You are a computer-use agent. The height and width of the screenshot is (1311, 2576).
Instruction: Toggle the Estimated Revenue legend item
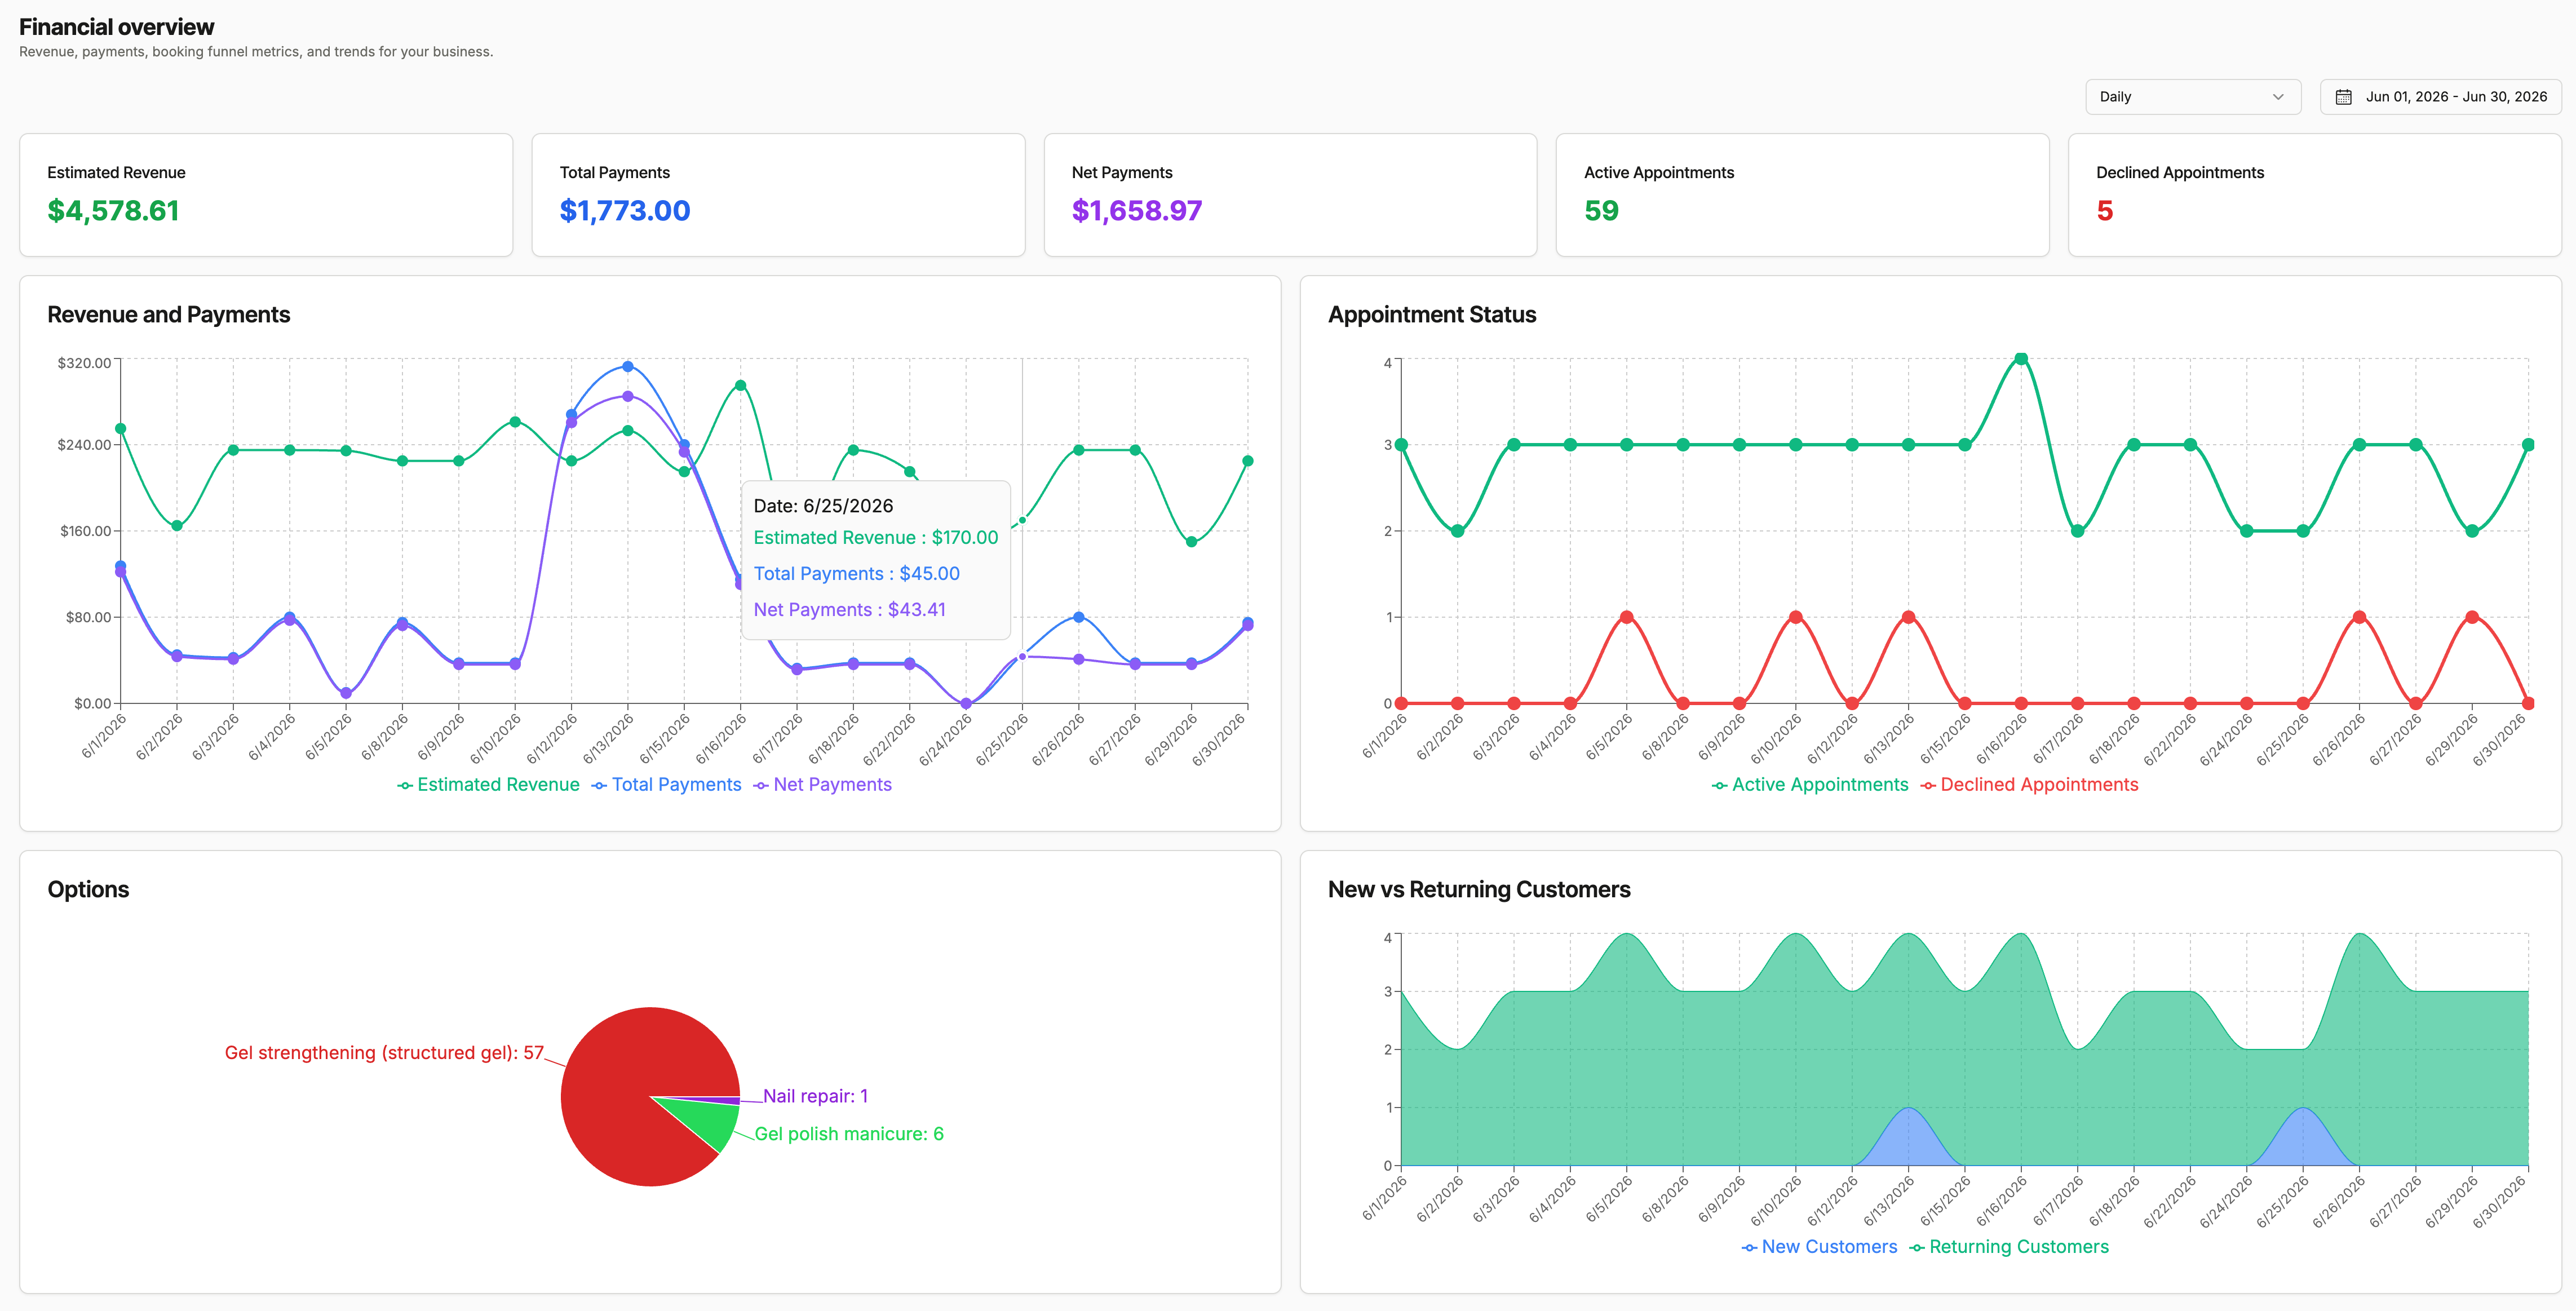488,785
